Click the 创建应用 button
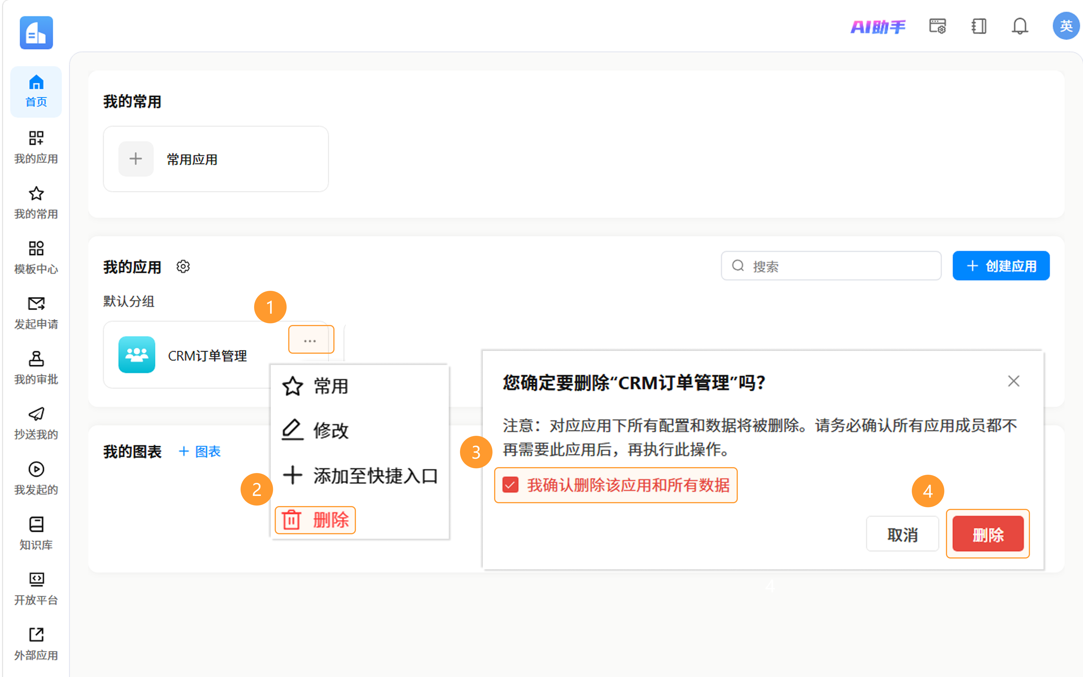The width and height of the screenshot is (1083, 677). (1001, 266)
